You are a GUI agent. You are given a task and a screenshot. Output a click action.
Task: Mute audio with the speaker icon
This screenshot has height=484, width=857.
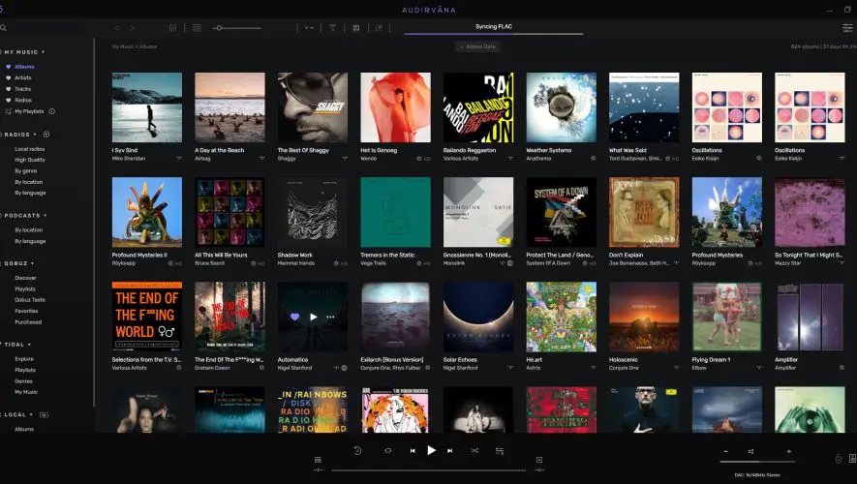click(751, 452)
